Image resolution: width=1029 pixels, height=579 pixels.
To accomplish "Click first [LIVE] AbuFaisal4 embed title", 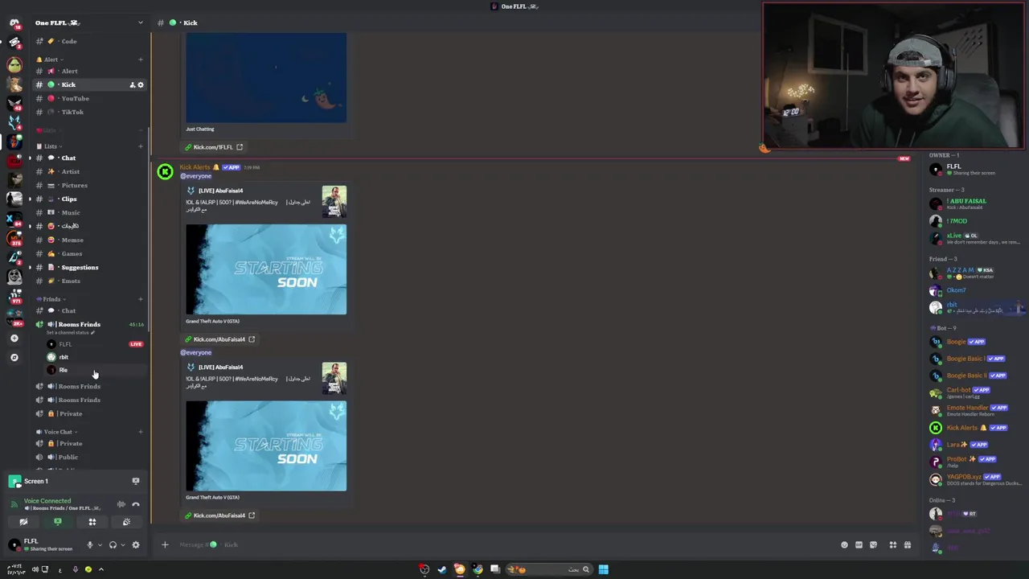I will tap(220, 191).
